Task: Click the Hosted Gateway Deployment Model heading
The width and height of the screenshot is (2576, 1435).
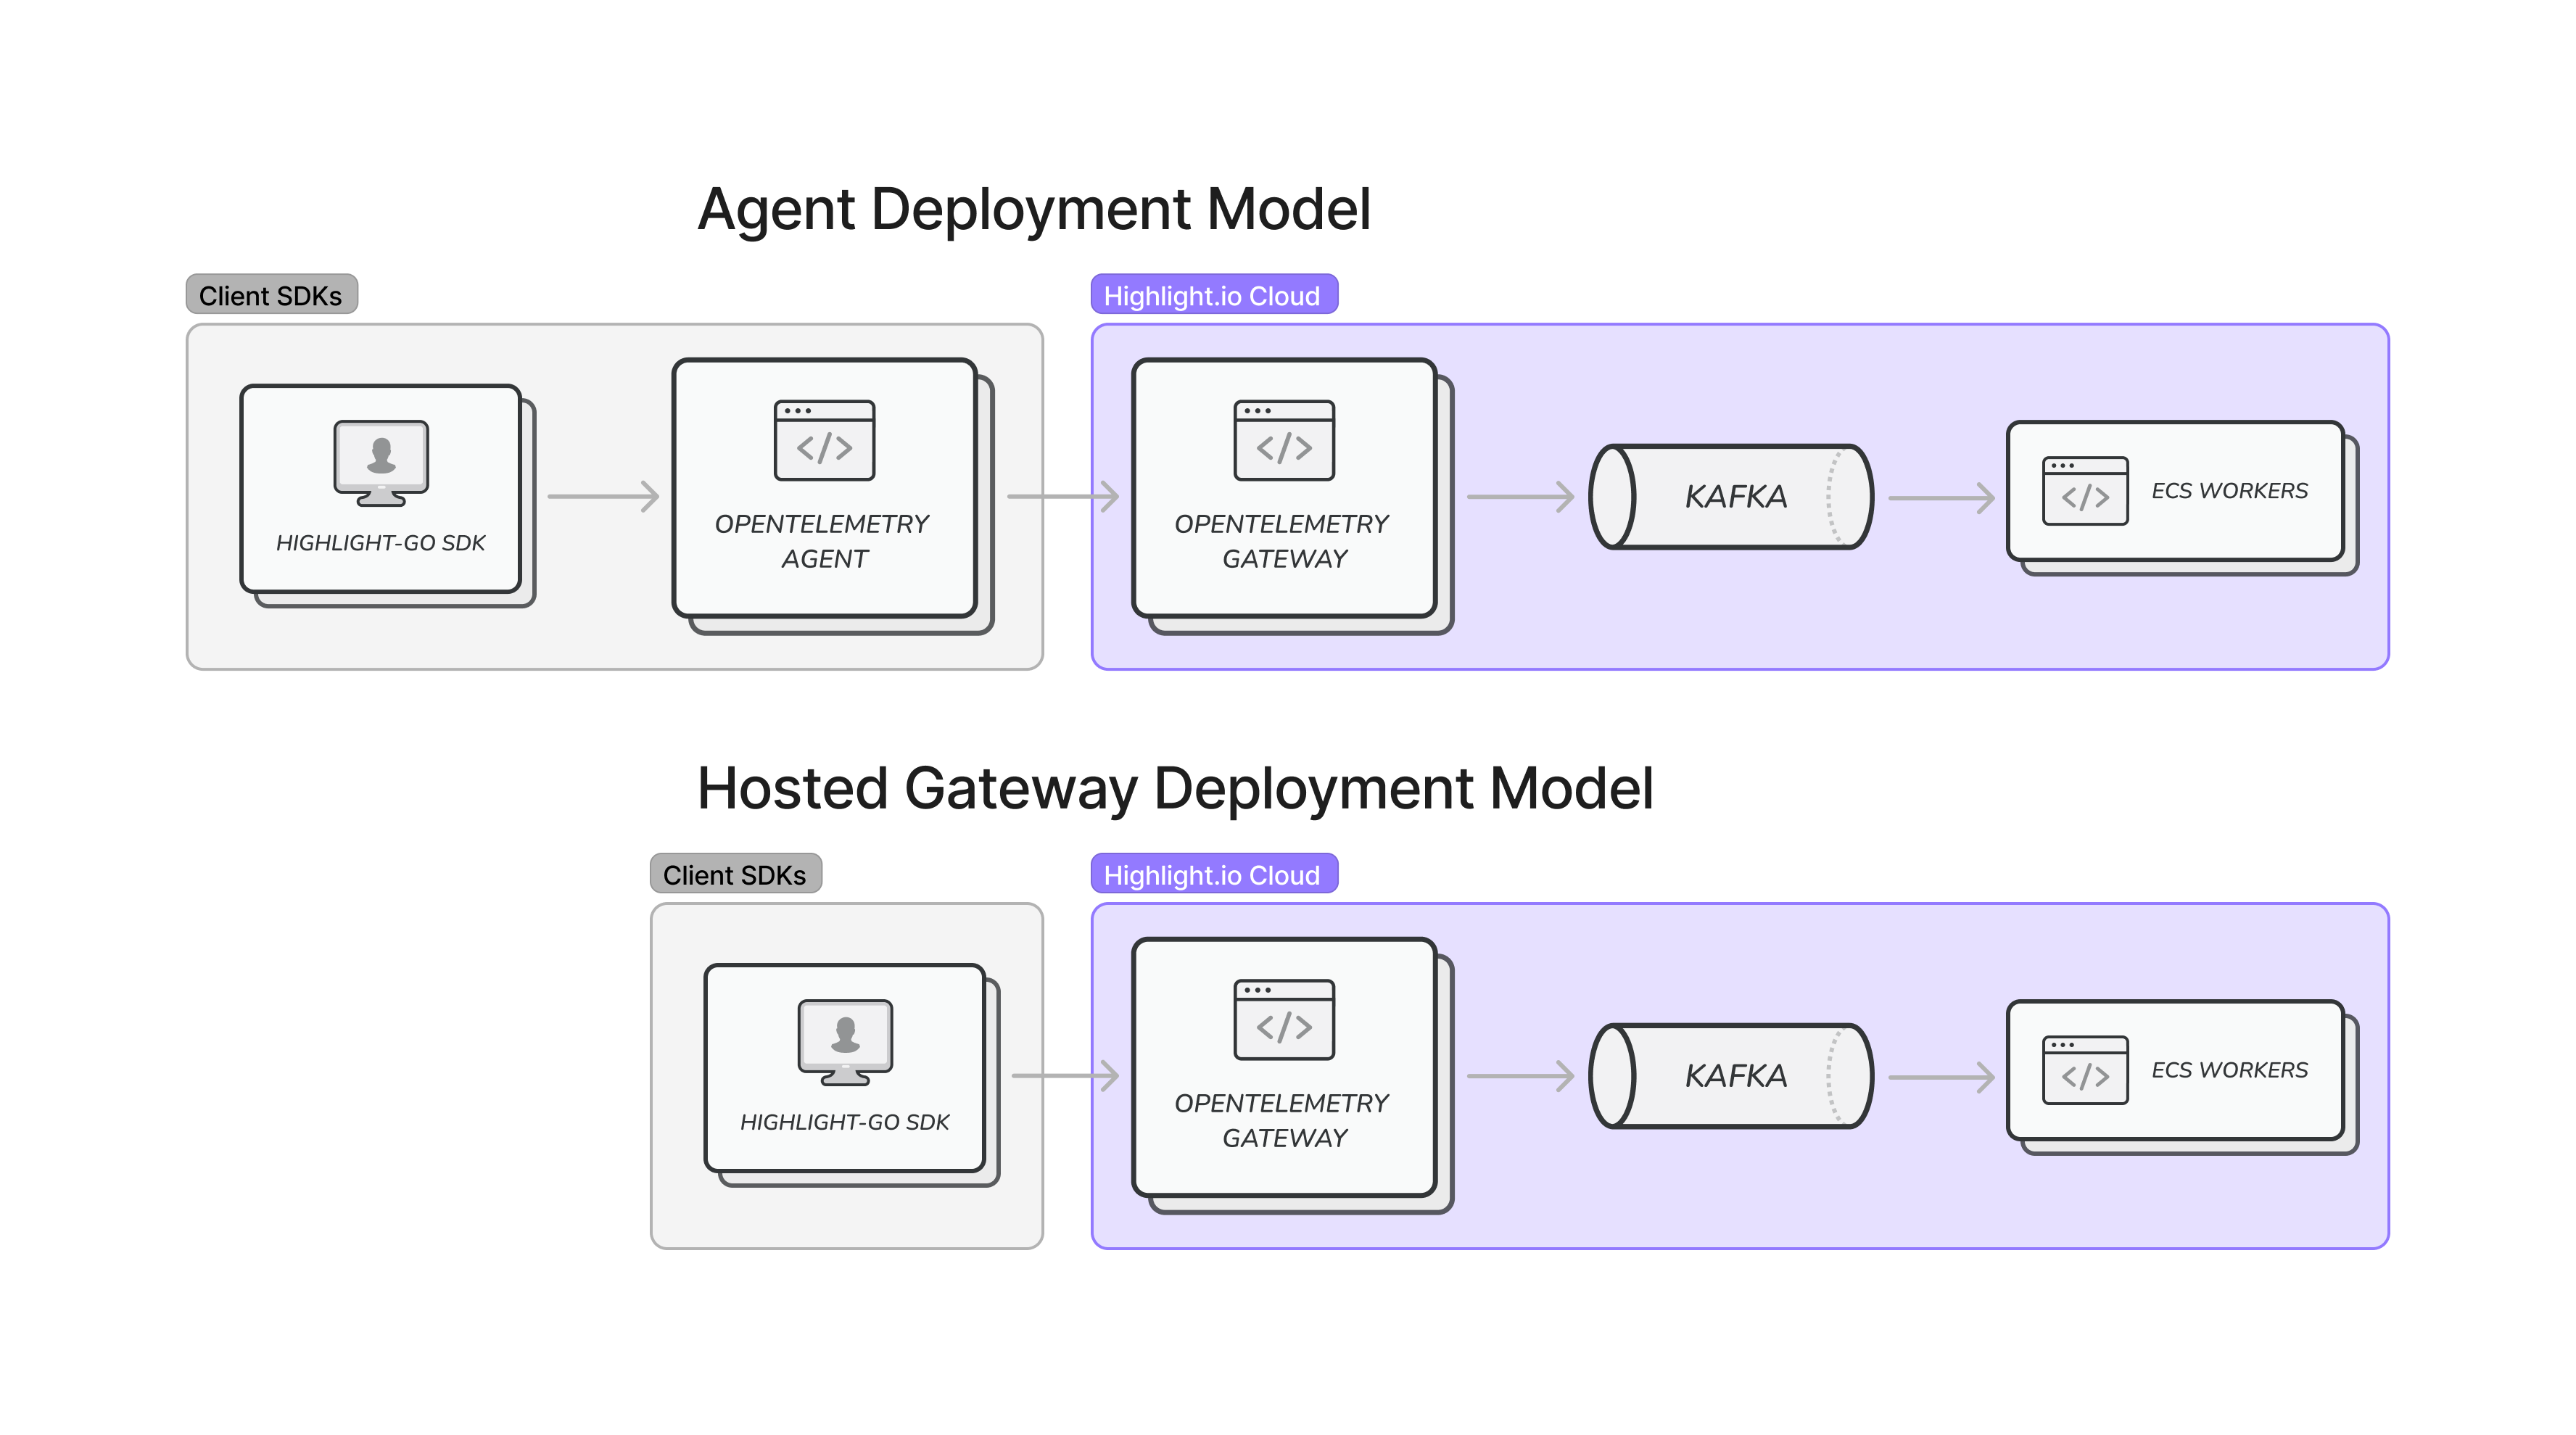Action: click(1175, 788)
